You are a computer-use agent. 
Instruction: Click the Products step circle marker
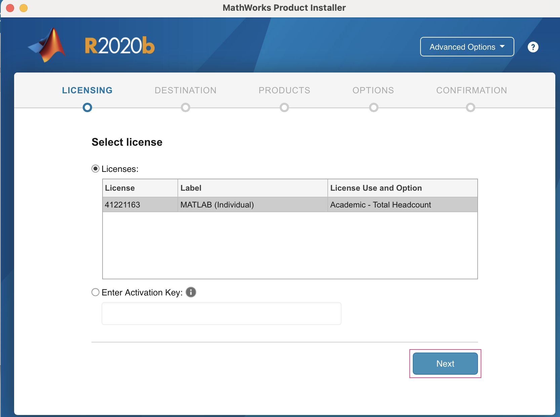click(x=284, y=107)
